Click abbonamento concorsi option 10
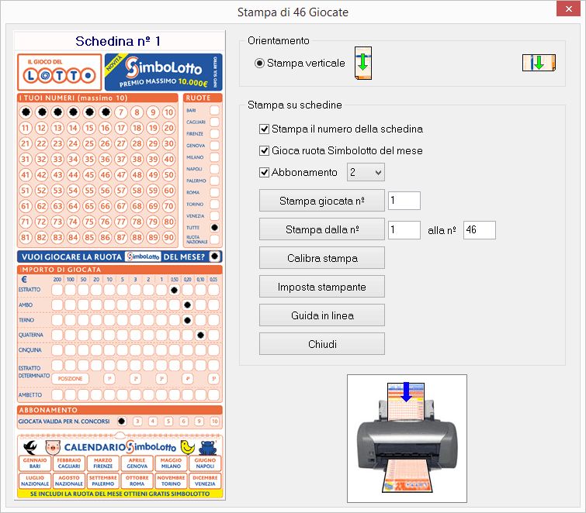 [x=214, y=422]
